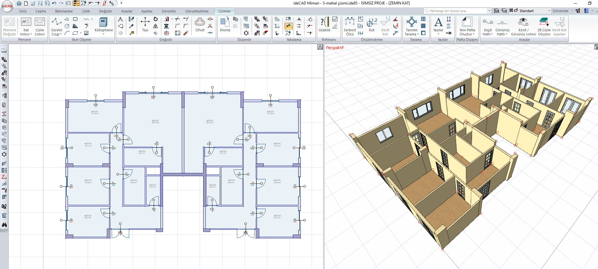598x269 pixels.
Task: Save the project with the floppy disk icon
Action: 40,3
